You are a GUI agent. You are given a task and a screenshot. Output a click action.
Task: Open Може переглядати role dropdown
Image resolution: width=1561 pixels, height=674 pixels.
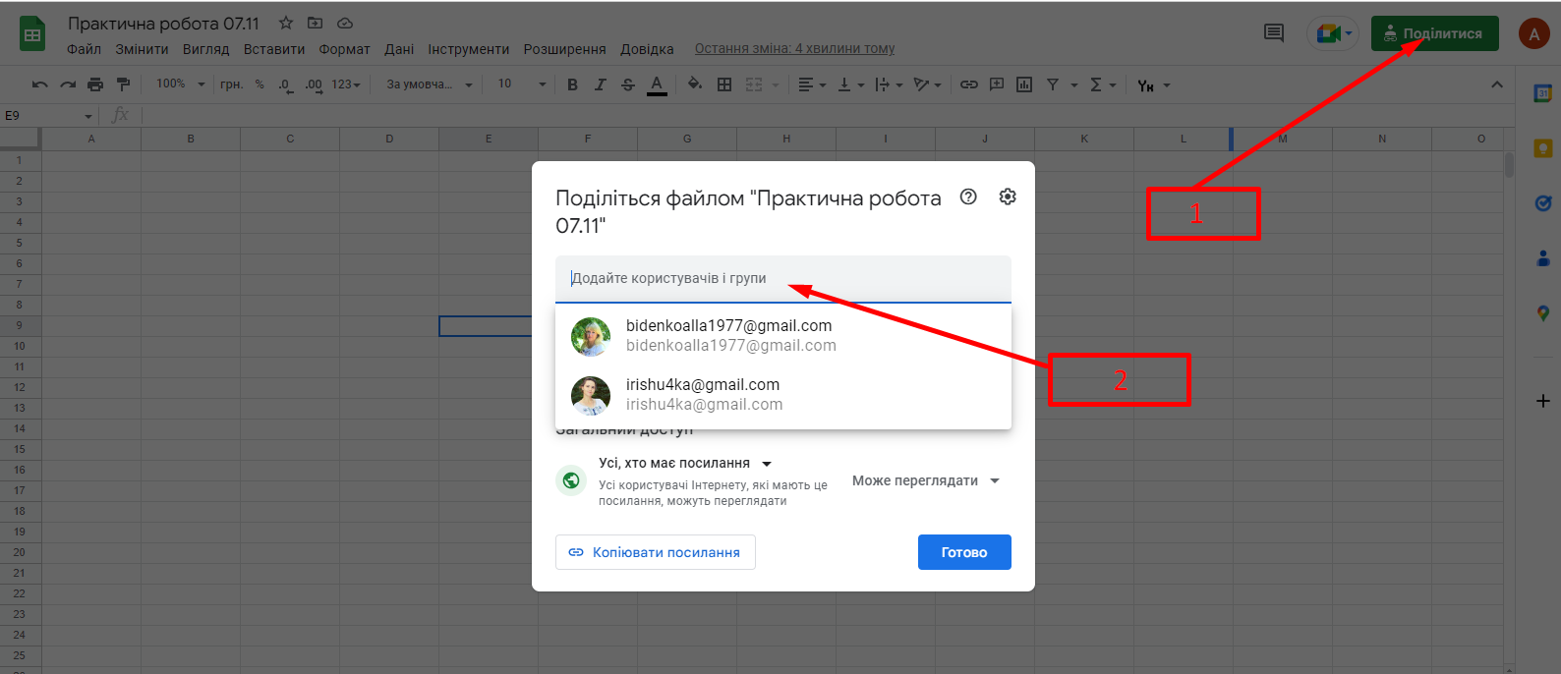(926, 480)
